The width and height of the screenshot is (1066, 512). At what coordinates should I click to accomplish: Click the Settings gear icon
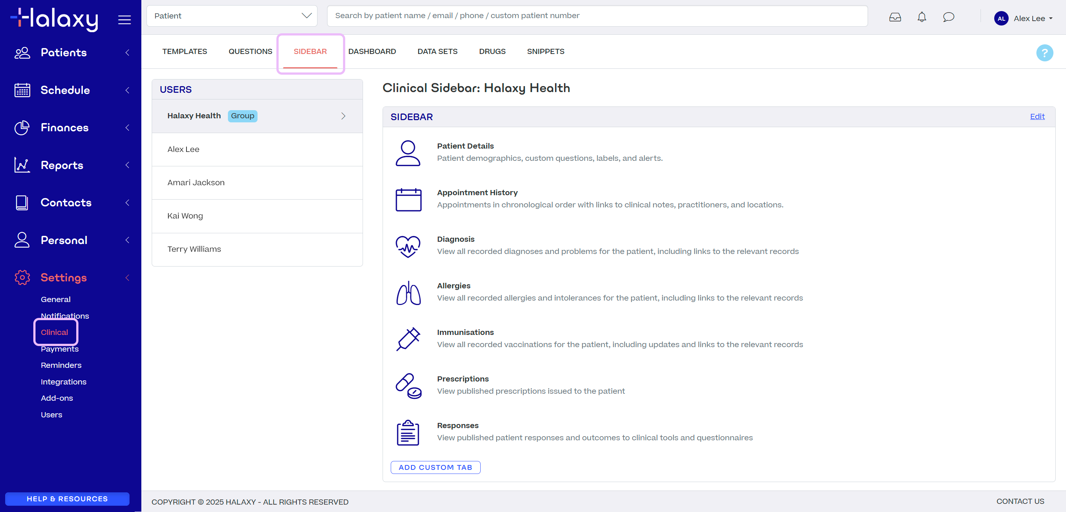click(x=22, y=277)
